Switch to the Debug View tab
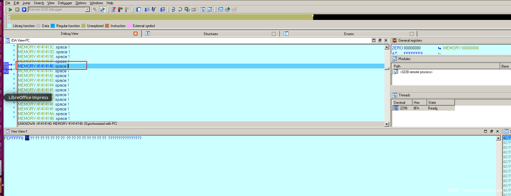Screen dimensions: 511x196 [70, 34]
